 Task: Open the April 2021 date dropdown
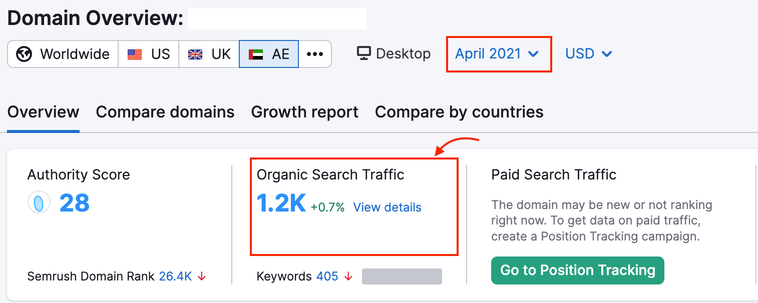[x=497, y=54]
